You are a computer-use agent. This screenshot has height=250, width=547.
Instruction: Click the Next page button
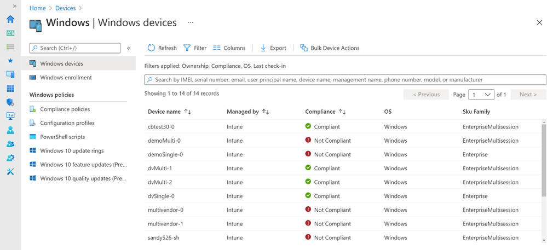tap(528, 95)
